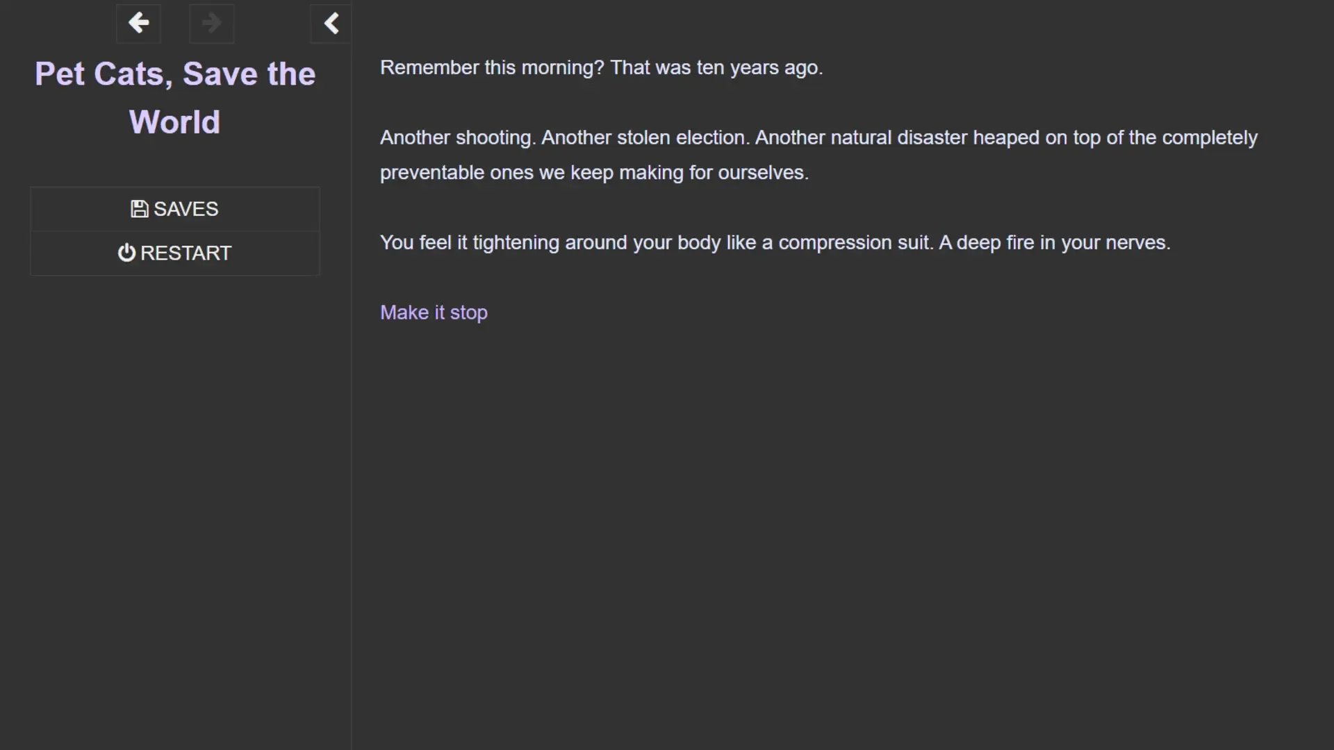This screenshot has height=750, width=1334.
Task: Click the forward history arrow
Action: (211, 24)
